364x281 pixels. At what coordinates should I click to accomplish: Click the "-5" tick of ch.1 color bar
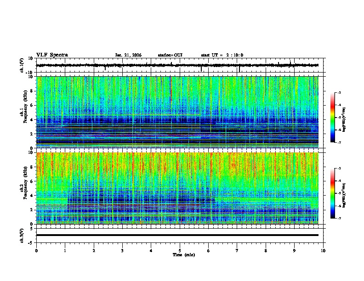[339, 118]
